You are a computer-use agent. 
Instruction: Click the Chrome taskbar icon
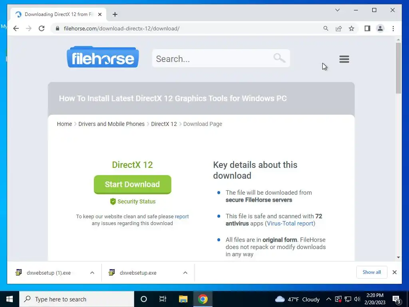[x=203, y=299]
